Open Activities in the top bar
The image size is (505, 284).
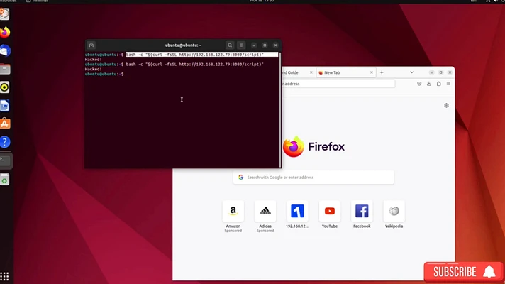(x=8, y=1)
